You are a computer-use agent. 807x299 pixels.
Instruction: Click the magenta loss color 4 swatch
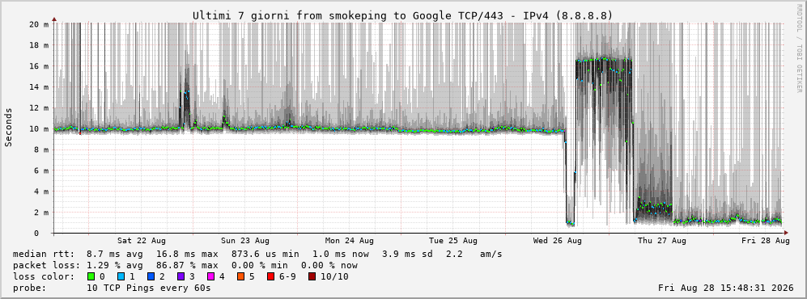point(210,276)
